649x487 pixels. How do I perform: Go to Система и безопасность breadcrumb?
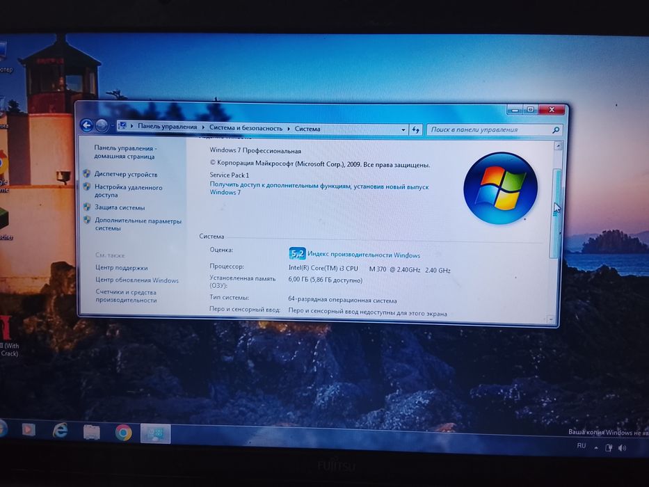(246, 128)
